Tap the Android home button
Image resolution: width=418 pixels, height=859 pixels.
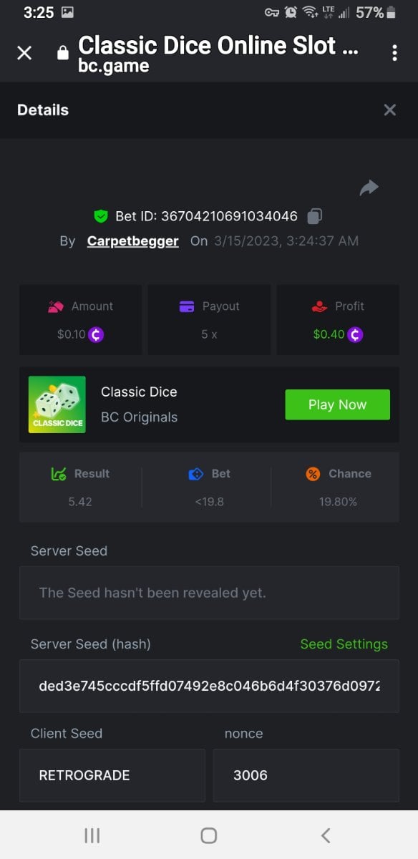click(209, 835)
